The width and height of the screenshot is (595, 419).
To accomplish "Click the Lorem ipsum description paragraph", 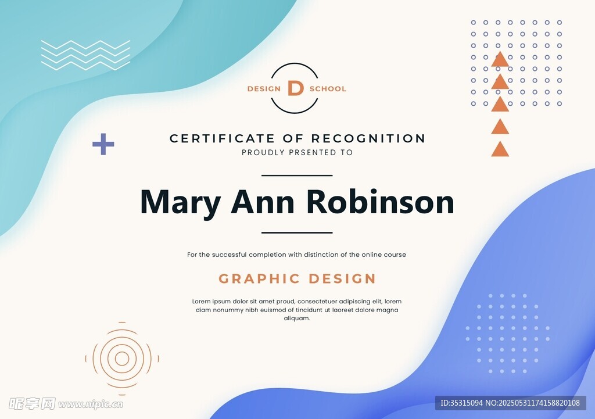I will coord(297,310).
